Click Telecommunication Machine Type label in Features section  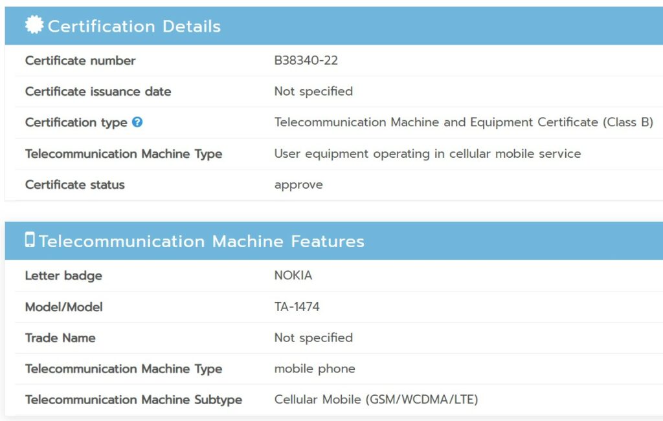[124, 369]
